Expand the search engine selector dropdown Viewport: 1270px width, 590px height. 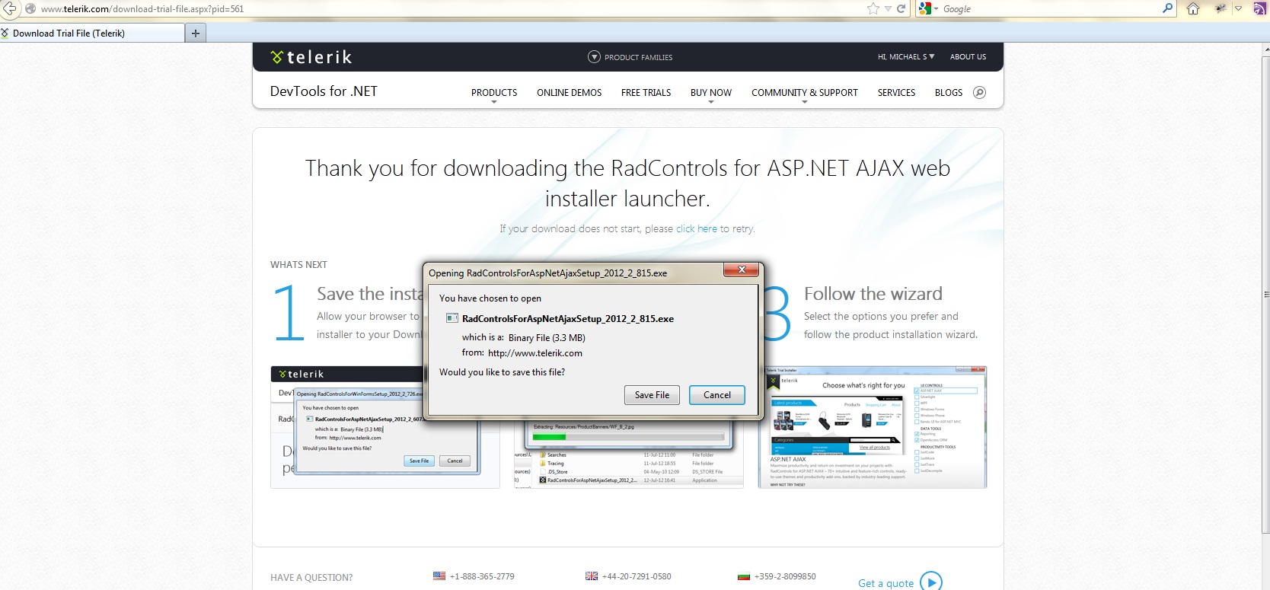tap(937, 9)
